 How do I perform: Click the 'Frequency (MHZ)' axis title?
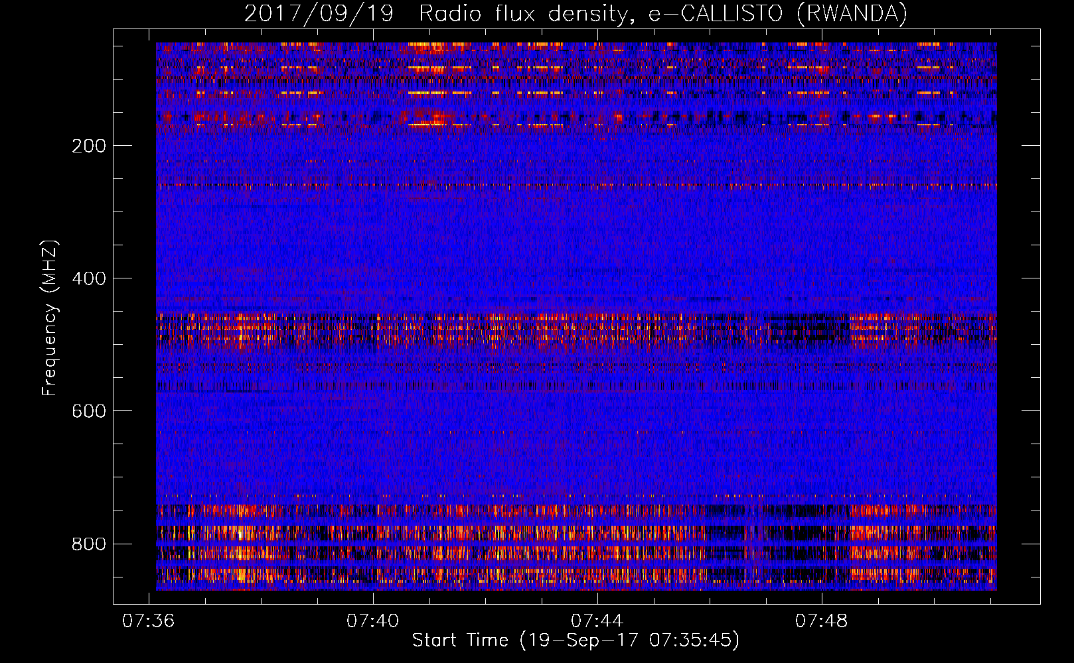click(50, 318)
